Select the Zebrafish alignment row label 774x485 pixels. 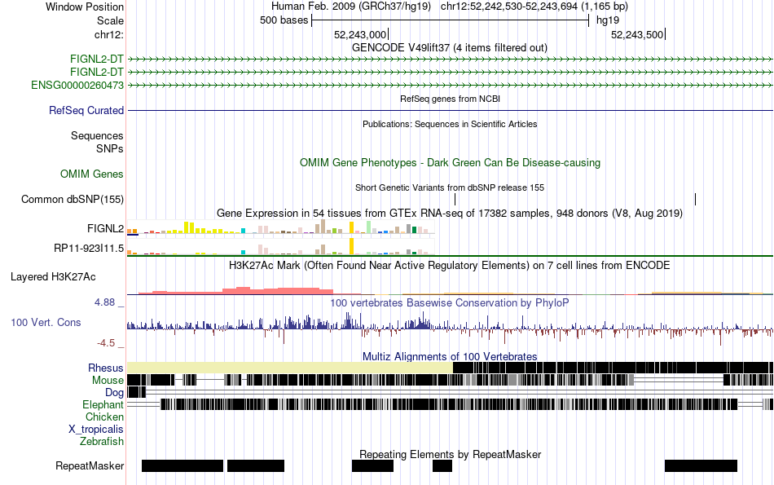point(102,441)
